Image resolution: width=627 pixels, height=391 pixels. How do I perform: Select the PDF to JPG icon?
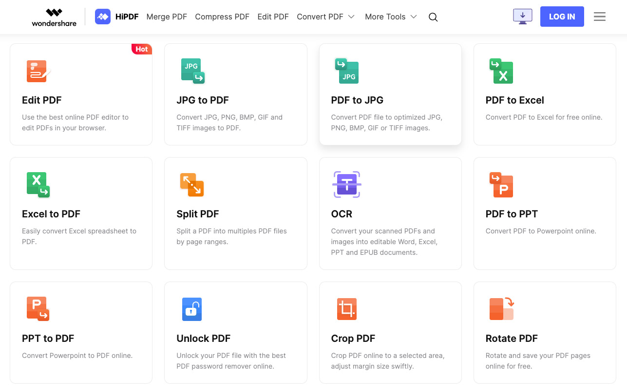click(347, 71)
